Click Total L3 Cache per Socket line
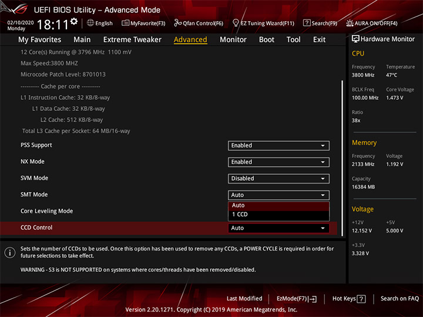Viewport: 423px width, 317px height. coord(76,131)
